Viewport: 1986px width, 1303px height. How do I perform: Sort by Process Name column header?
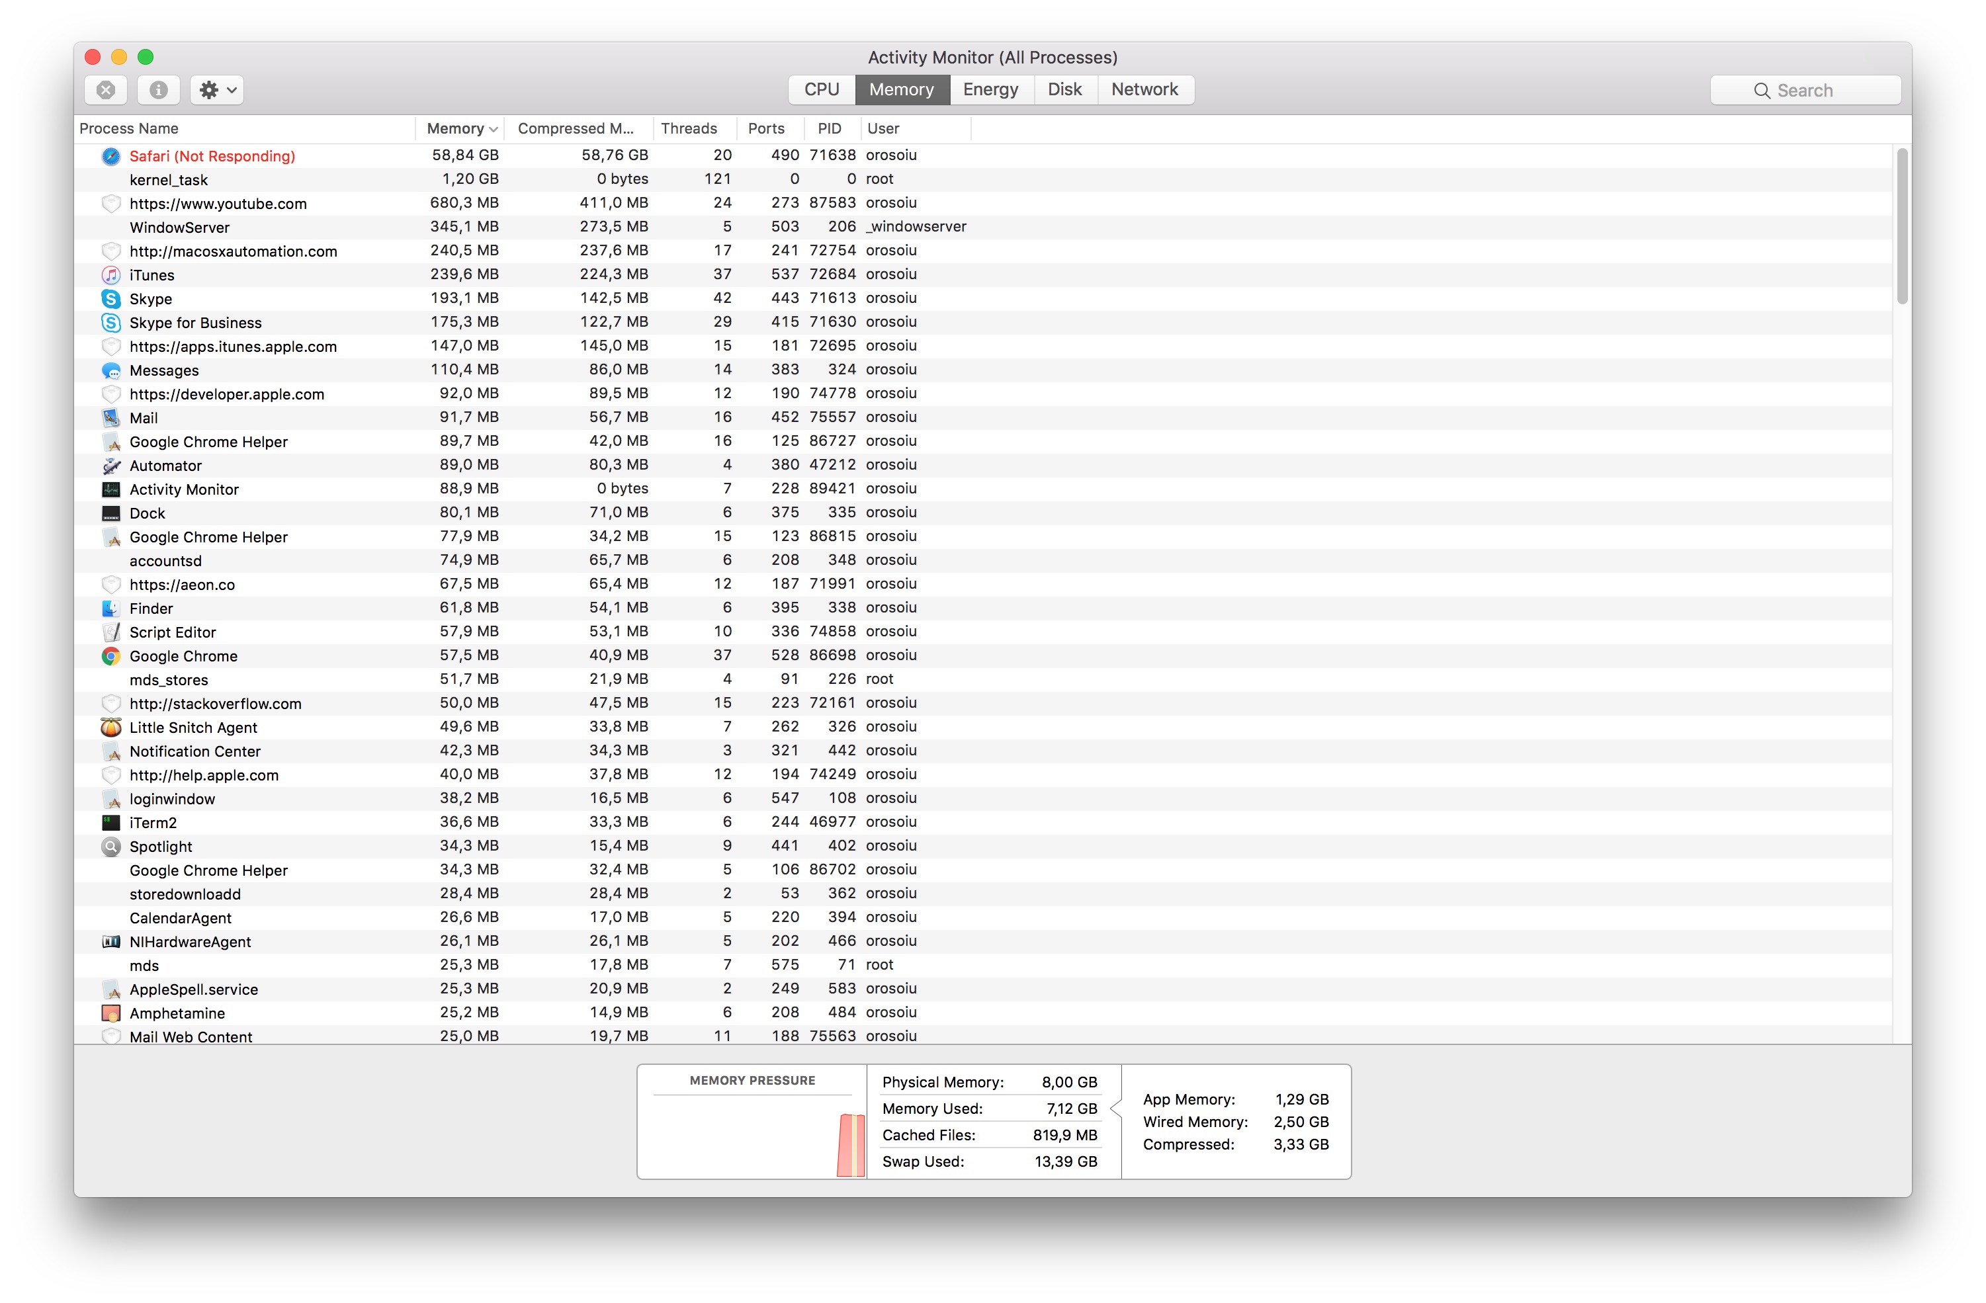(x=245, y=128)
